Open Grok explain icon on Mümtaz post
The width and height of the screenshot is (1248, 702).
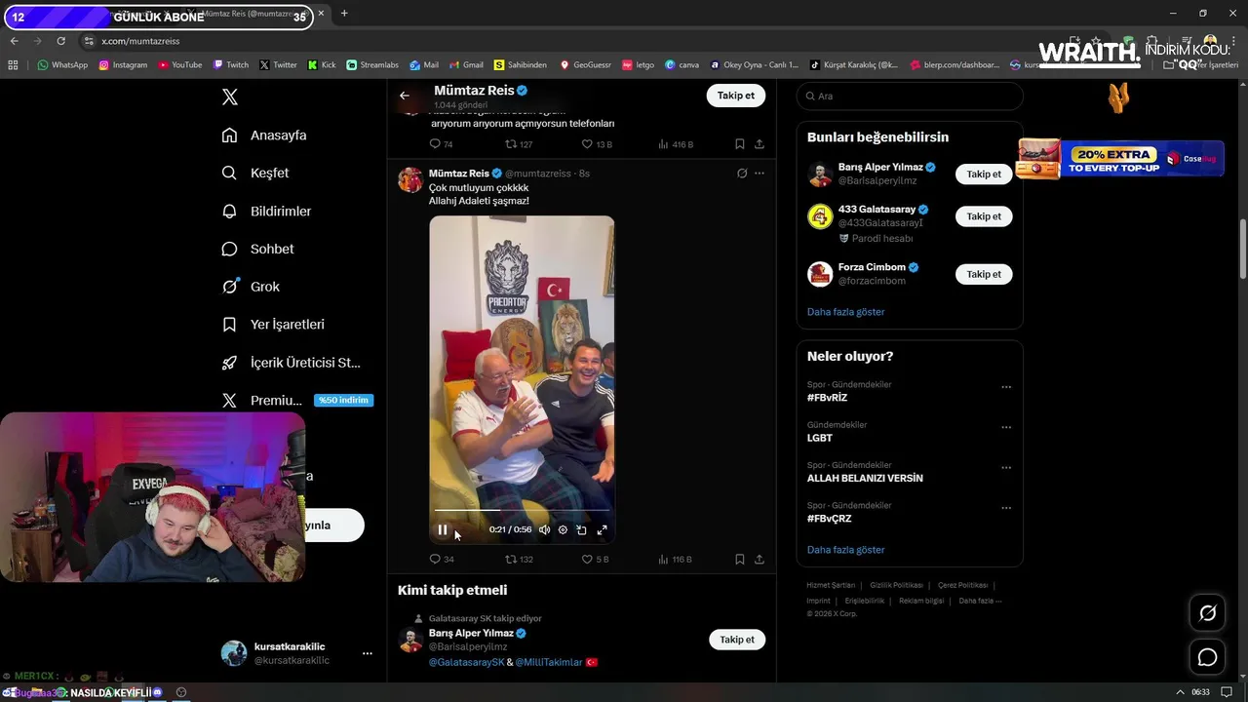click(742, 174)
